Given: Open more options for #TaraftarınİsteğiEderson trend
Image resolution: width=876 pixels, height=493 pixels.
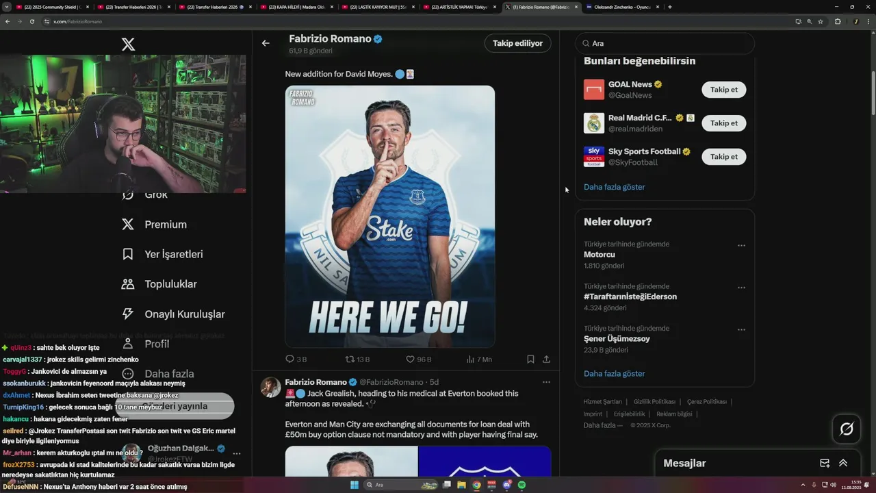Looking at the screenshot, I should click(741, 288).
